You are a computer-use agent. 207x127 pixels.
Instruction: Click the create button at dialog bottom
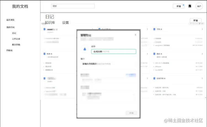[x=131, y=113]
